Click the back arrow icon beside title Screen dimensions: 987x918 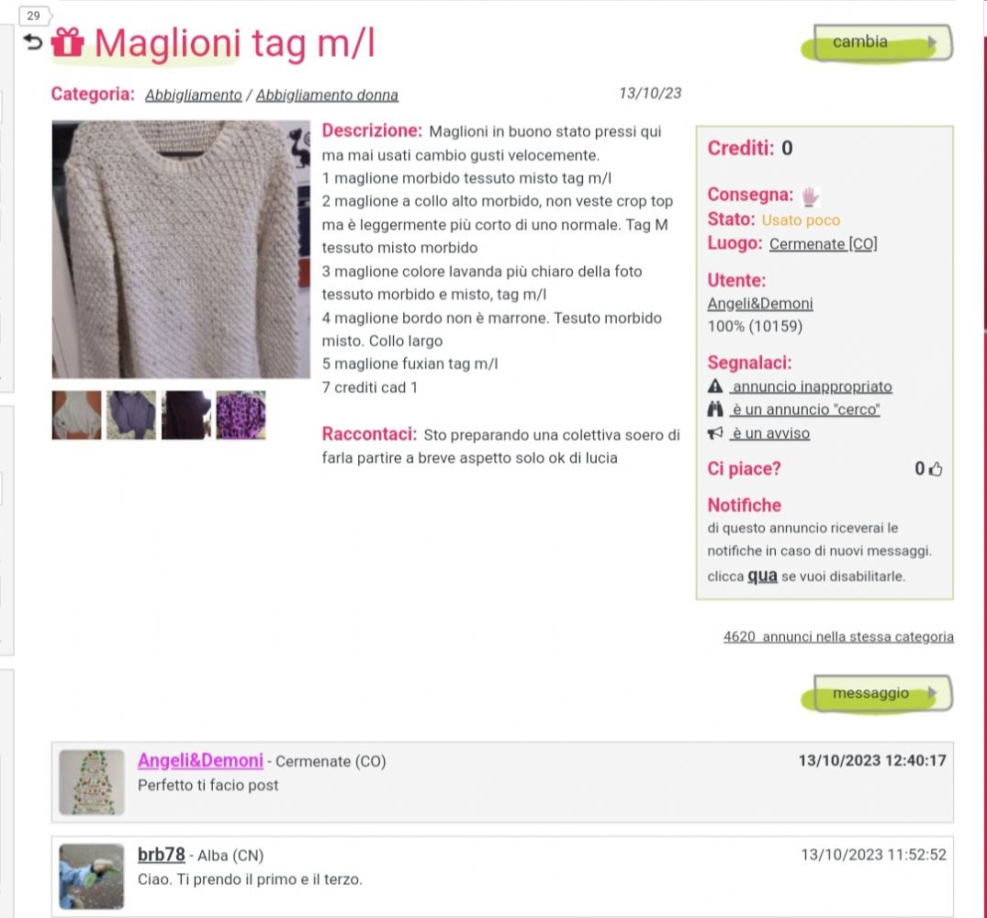tap(33, 43)
